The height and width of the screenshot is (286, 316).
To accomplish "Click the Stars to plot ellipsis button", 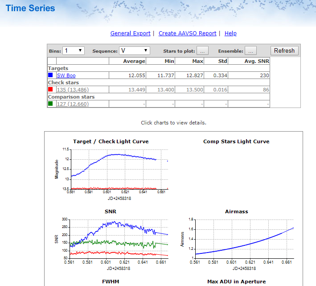I will click(x=202, y=51).
